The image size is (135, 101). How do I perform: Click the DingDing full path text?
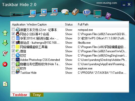[102, 56]
